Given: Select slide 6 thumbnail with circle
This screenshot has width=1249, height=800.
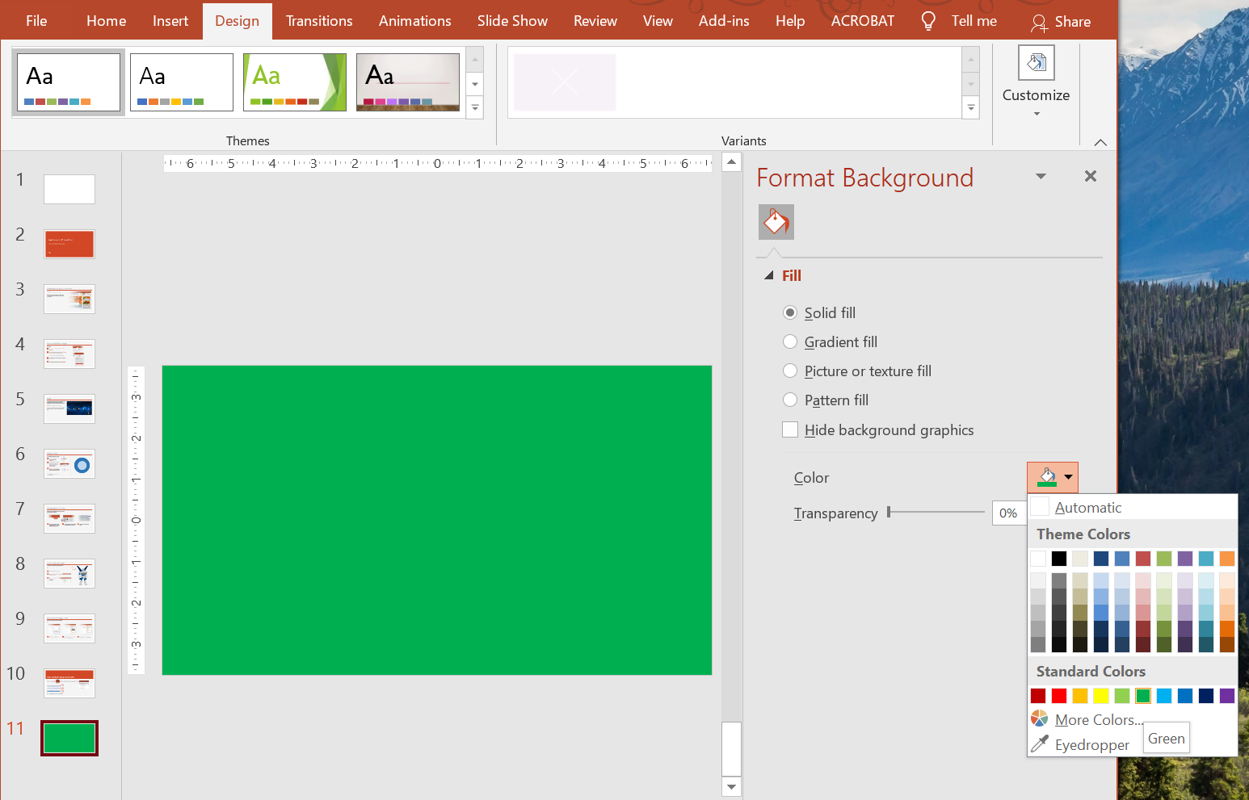Looking at the screenshot, I should [69, 463].
